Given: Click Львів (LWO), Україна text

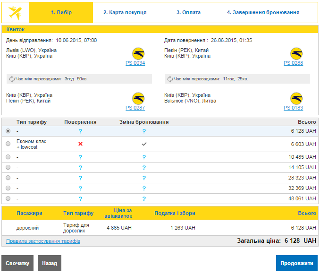Looking at the screenshot, I should 31,50.
